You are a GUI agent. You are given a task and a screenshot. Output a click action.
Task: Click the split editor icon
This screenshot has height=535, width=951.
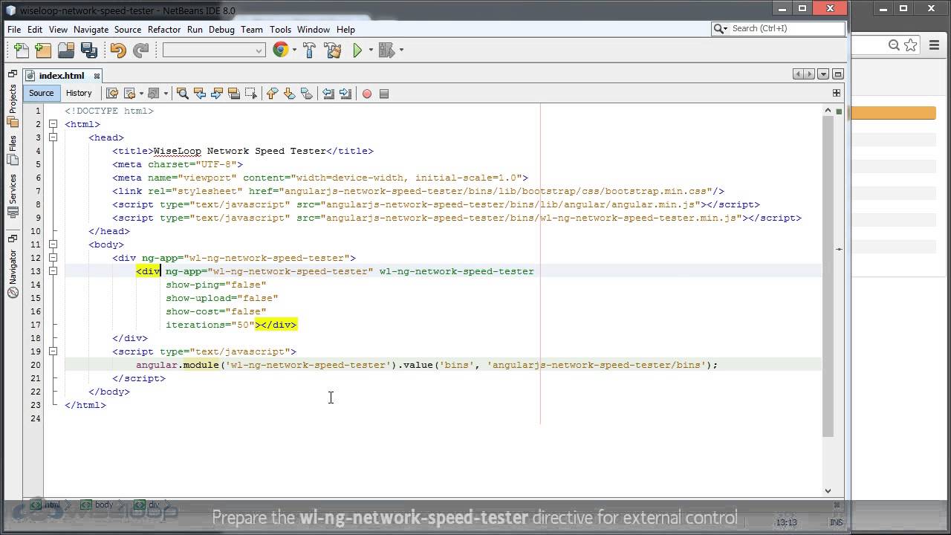(836, 93)
